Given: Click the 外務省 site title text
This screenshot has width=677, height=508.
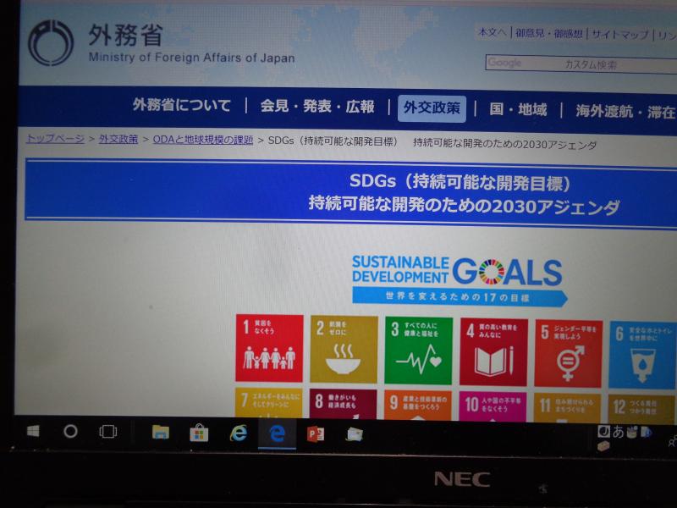Looking at the screenshot, I should (x=125, y=35).
